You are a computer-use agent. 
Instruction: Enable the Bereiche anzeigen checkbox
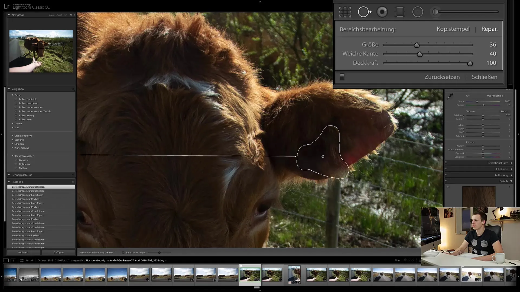click(123, 253)
